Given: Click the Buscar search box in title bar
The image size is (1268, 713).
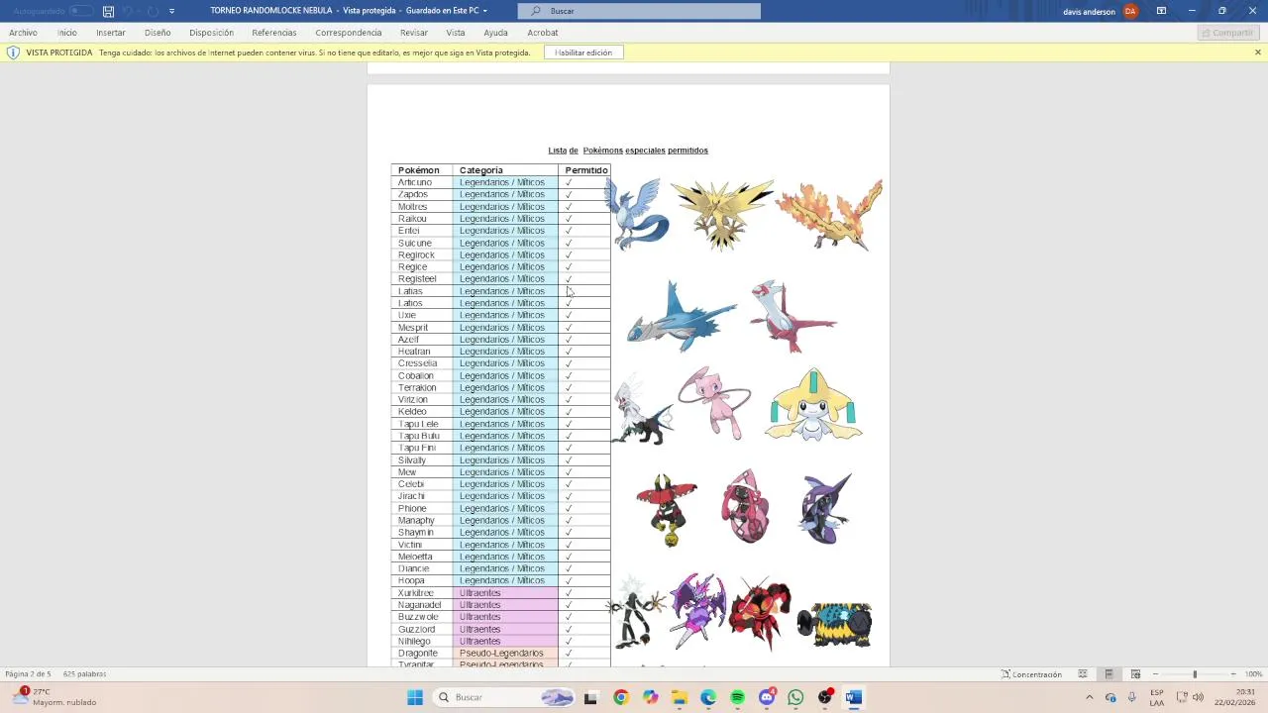Looking at the screenshot, I should tap(639, 11).
